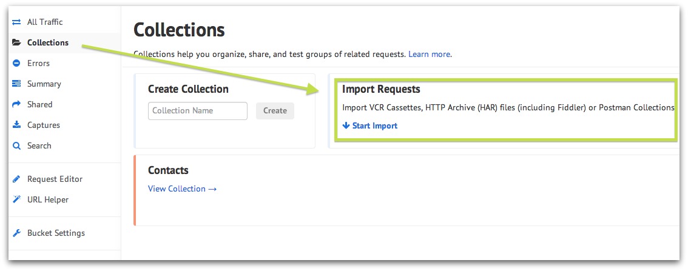Click the Shared arrow icon
688x271 pixels.
pyautogui.click(x=16, y=104)
